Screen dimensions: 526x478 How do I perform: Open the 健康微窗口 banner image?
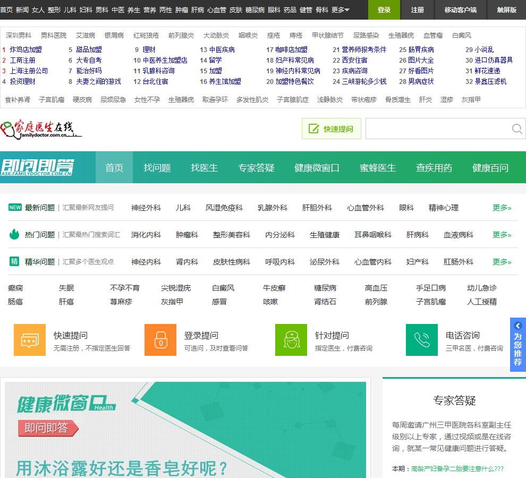(x=185, y=429)
